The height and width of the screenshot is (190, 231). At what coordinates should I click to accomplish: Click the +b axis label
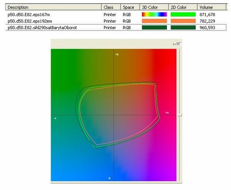click(x=117, y=54)
